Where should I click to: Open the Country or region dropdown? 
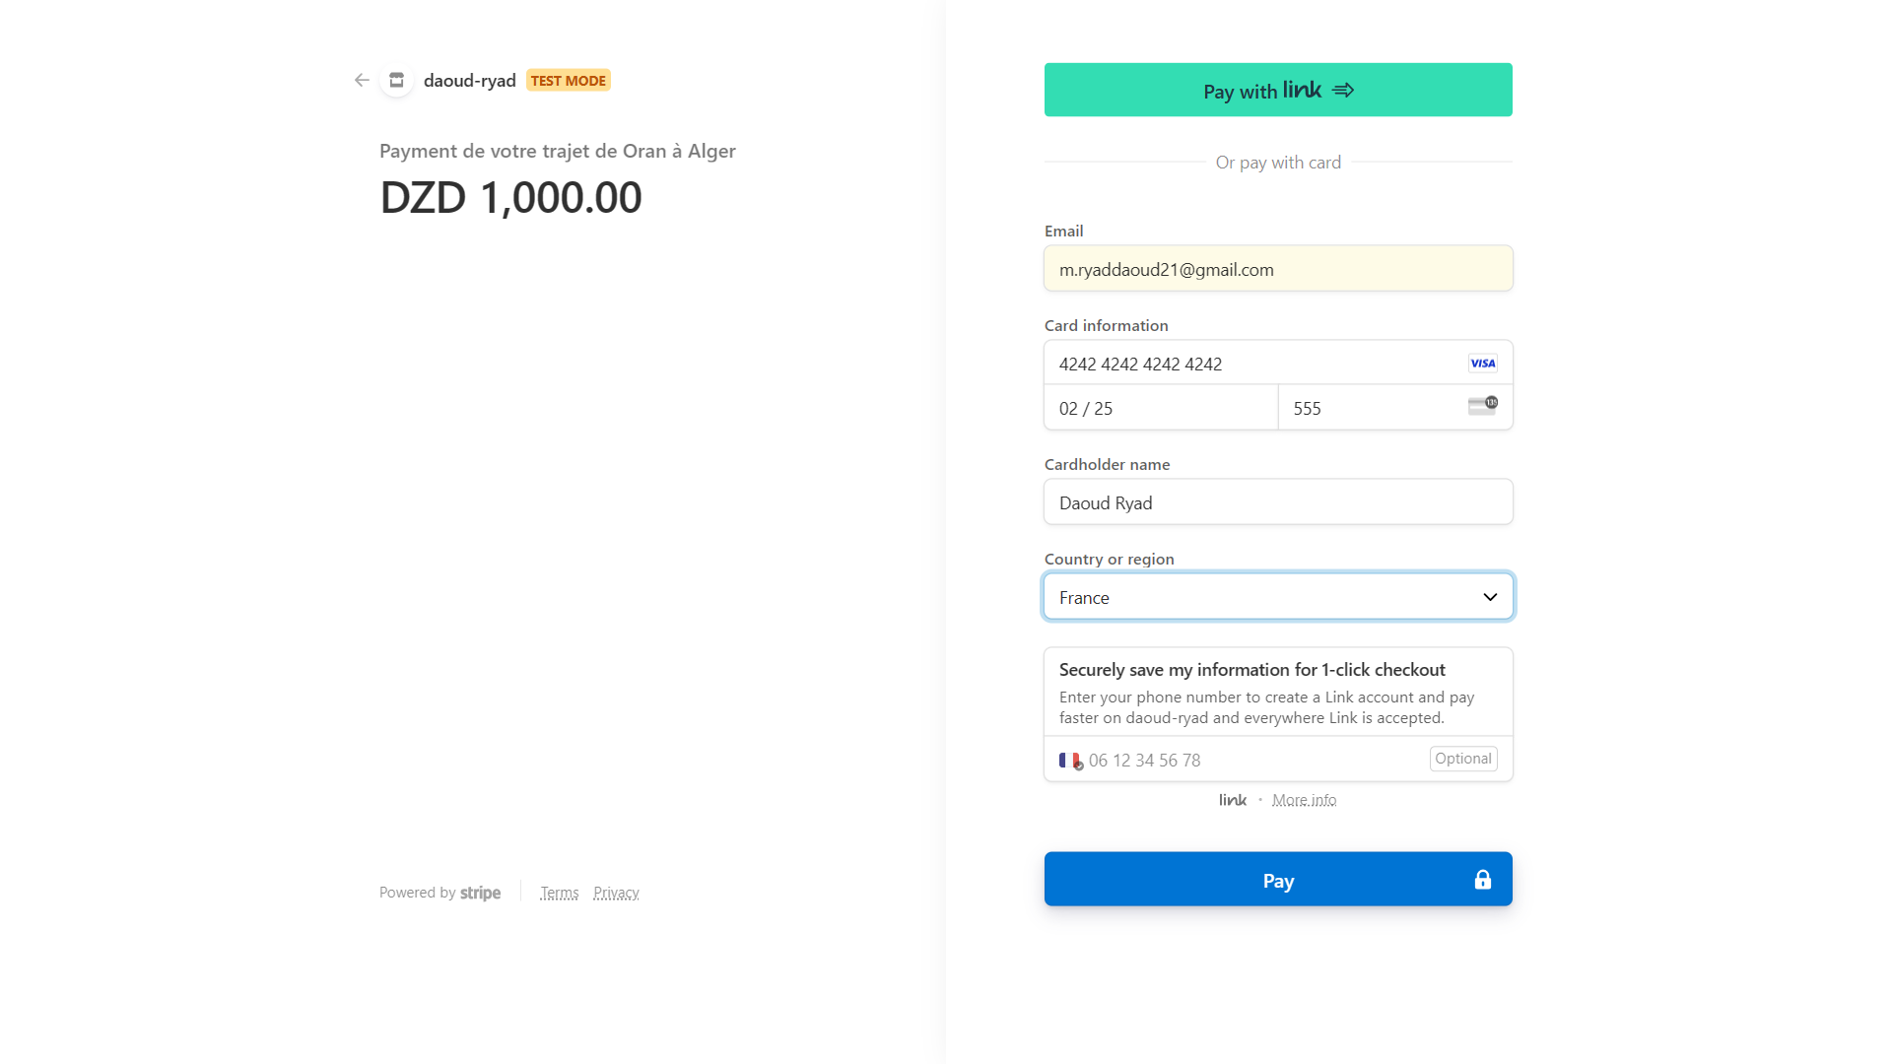1278,596
